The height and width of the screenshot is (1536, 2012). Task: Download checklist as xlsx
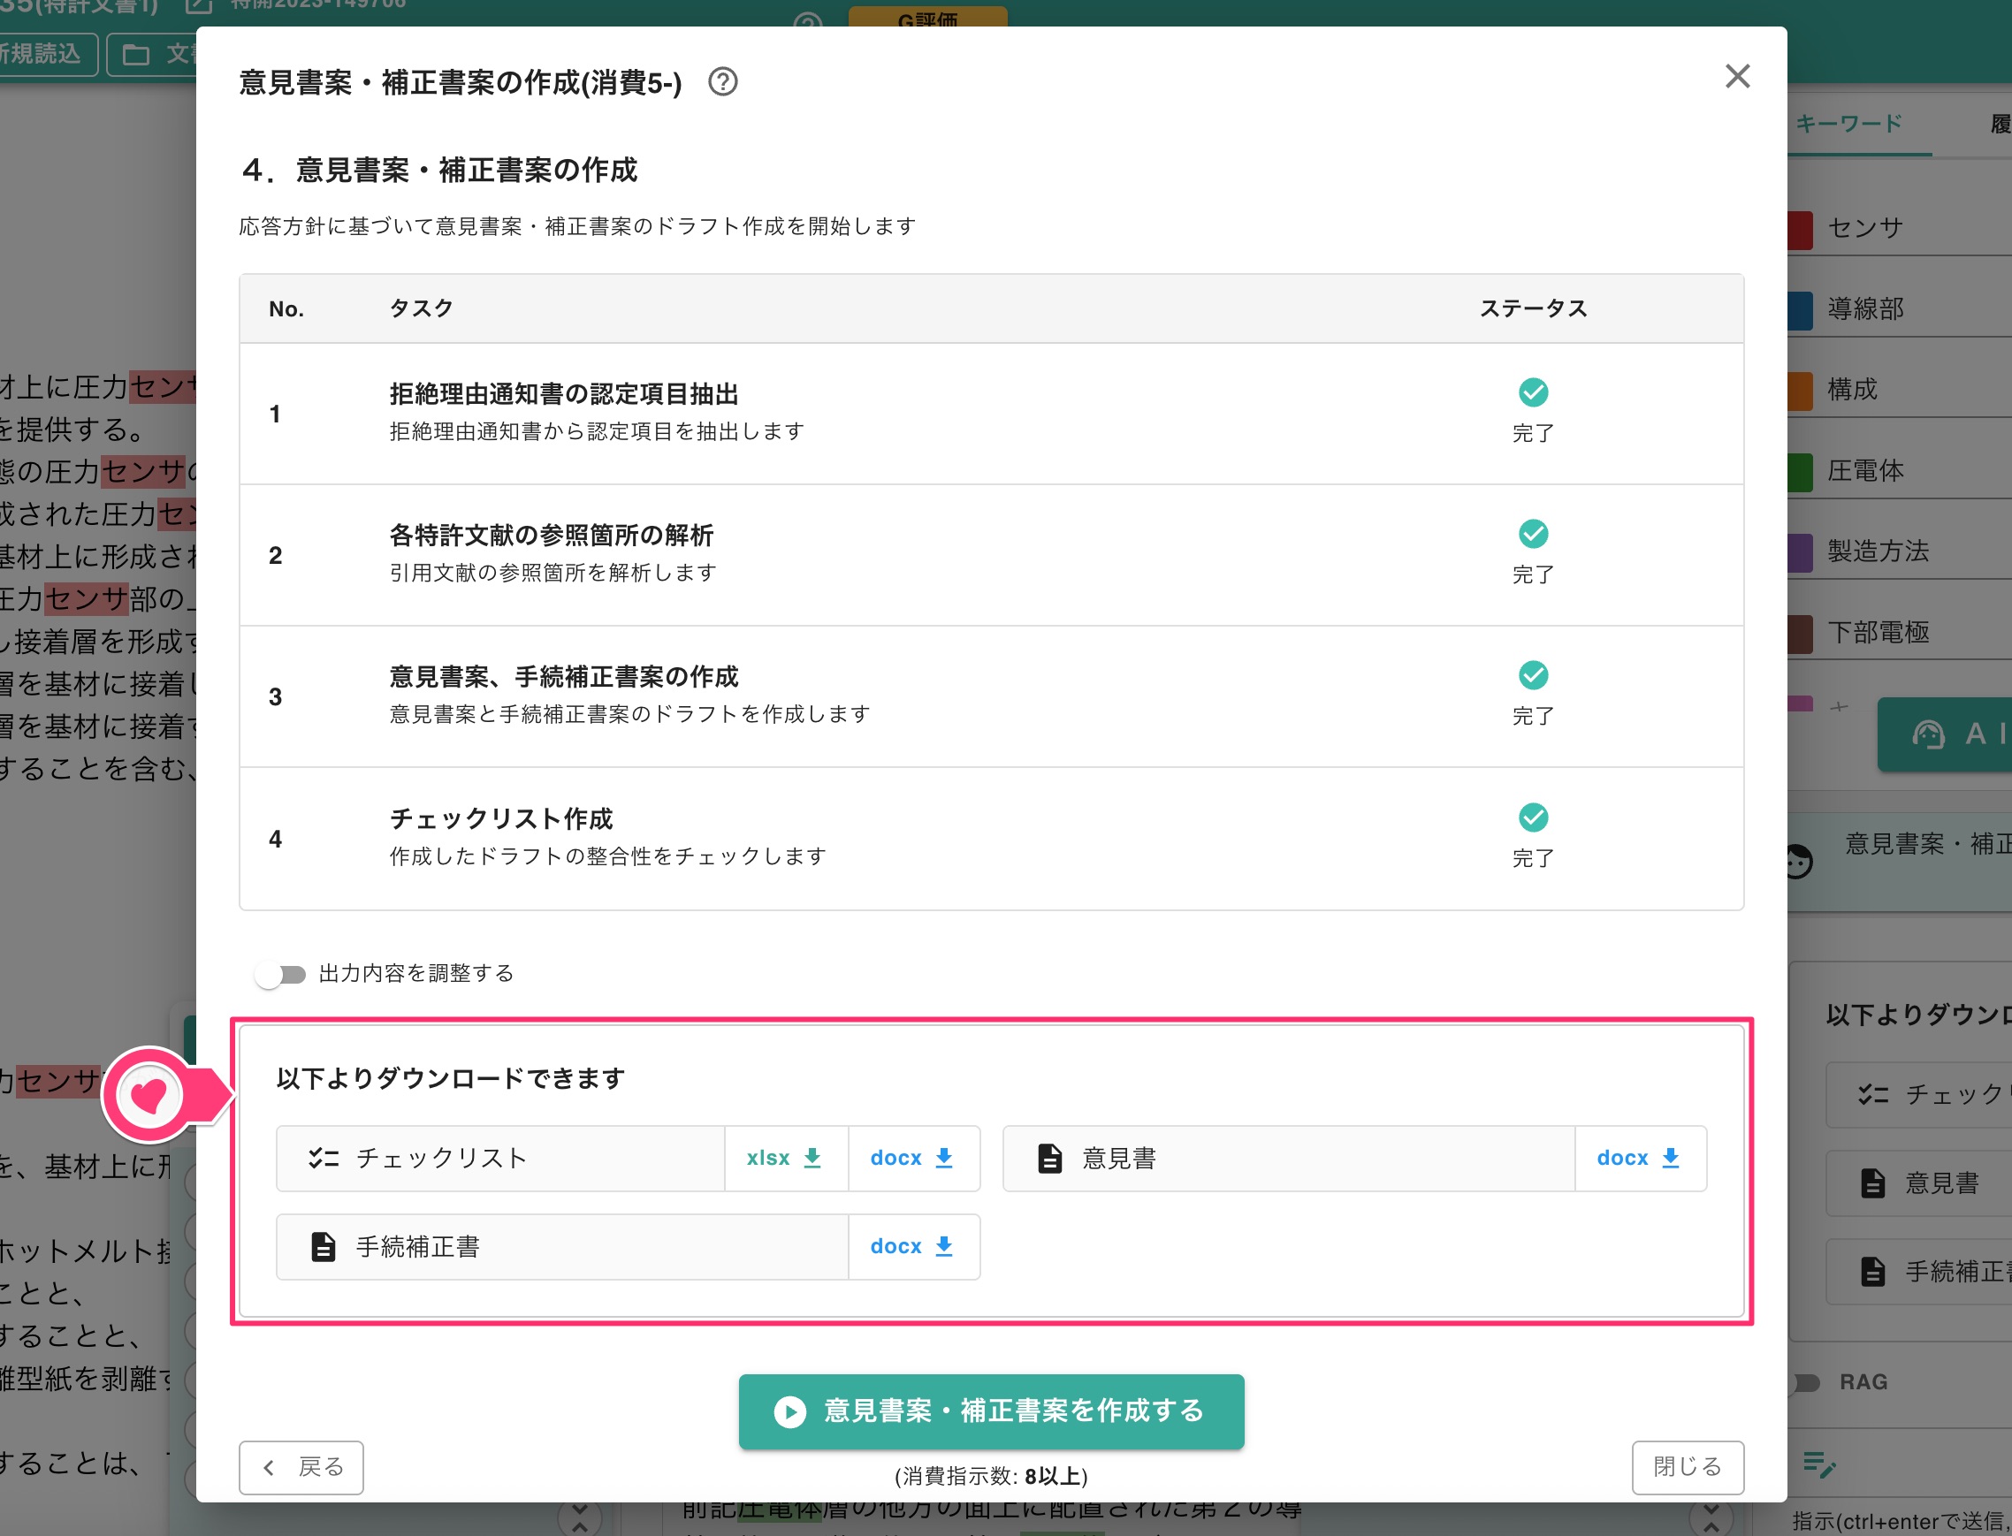click(x=786, y=1158)
